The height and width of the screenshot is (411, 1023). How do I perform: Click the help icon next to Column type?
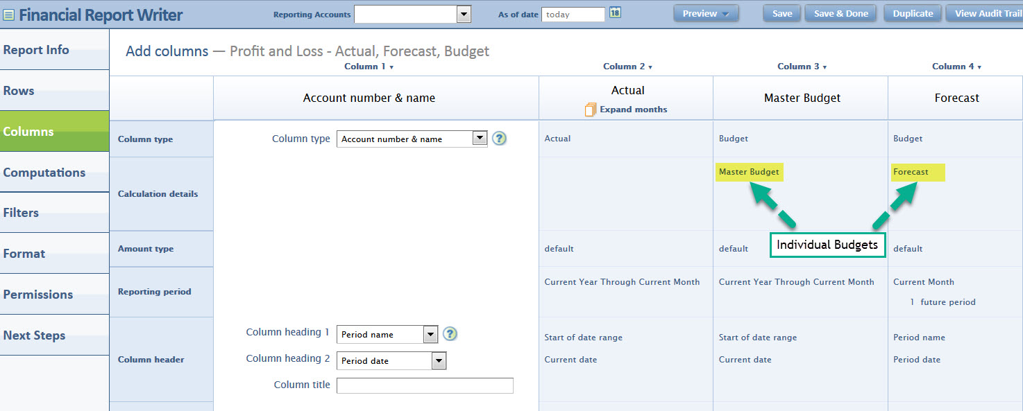499,139
